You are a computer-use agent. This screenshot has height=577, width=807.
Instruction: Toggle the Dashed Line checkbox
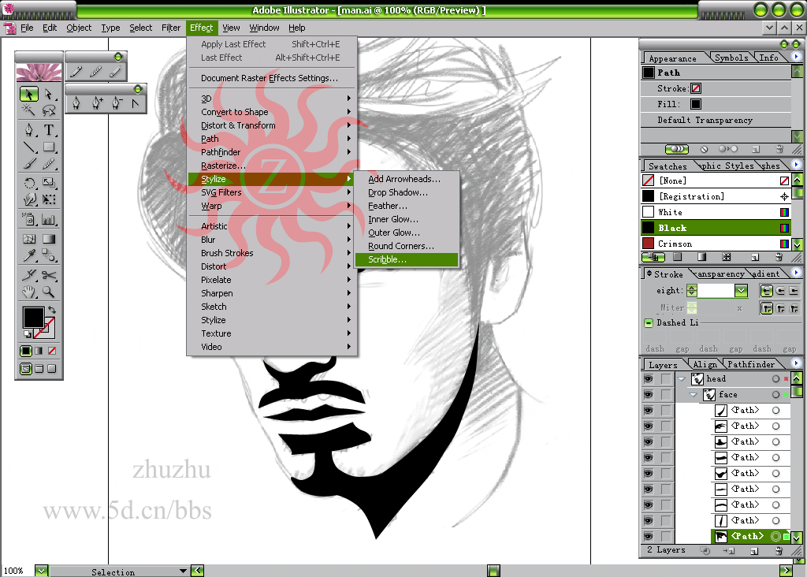click(649, 322)
